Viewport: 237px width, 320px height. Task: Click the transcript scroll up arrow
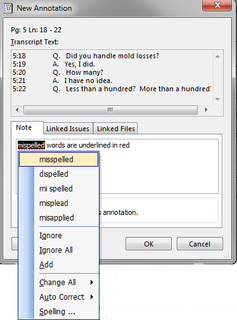217,56
